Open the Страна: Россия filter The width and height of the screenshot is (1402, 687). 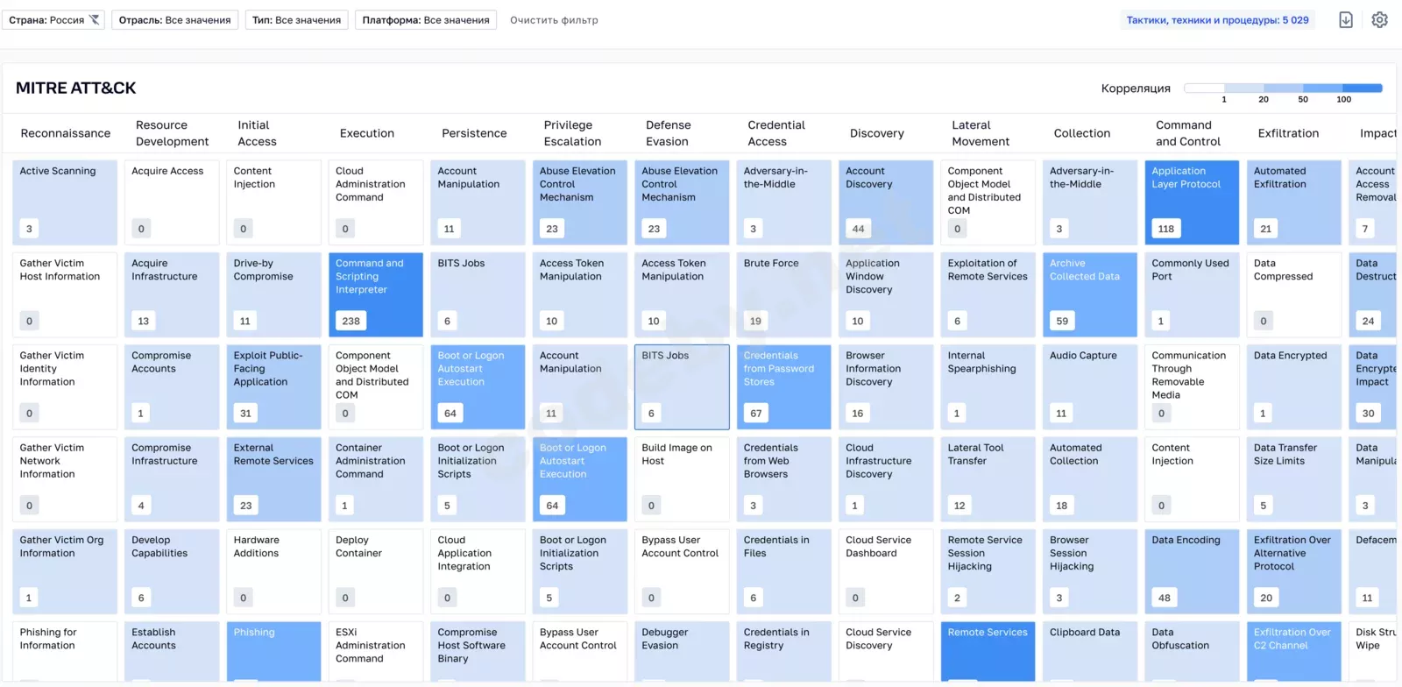coord(53,19)
